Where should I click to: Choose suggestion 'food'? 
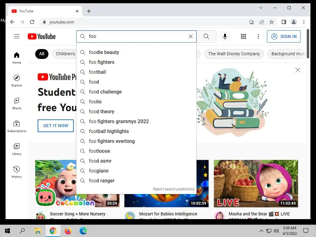pos(136,82)
